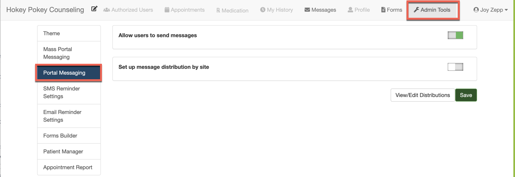Click the Authorized Users people icon
The image size is (515, 177).
pos(107,10)
